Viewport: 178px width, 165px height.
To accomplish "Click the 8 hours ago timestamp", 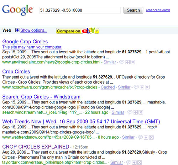I will pyautogui.click(x=108, y=137).
